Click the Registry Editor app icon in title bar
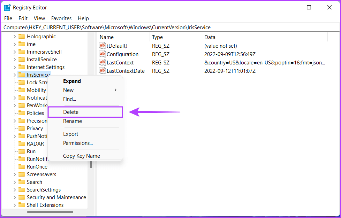341x218 pixels. pyautogui.click(x=7, y=7)
